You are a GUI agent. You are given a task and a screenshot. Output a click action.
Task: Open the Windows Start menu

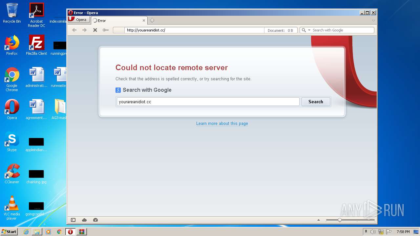pyautogui.click(x=9, y=231)
